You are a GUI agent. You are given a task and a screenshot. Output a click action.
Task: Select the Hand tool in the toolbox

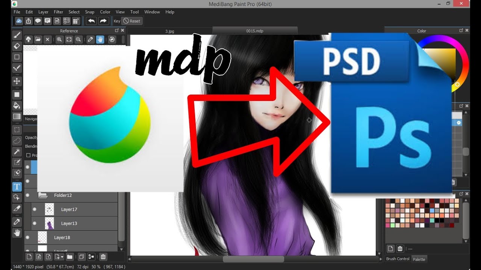(x=17, y=233)
